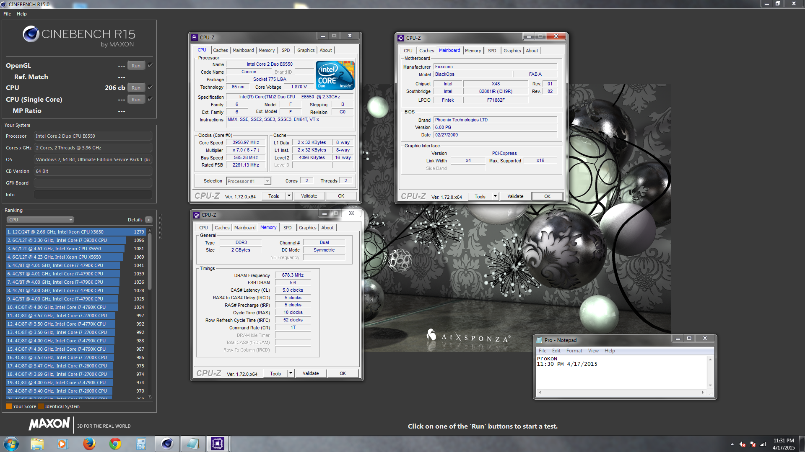Image resolution: width=805 pixels, height=452 pixels.
Task: Open Google Chrome from the taskbar
Action: (115, 444)
